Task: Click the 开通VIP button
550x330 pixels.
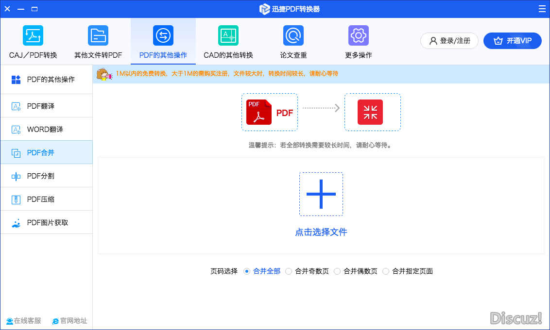Action: coord(513,41)
